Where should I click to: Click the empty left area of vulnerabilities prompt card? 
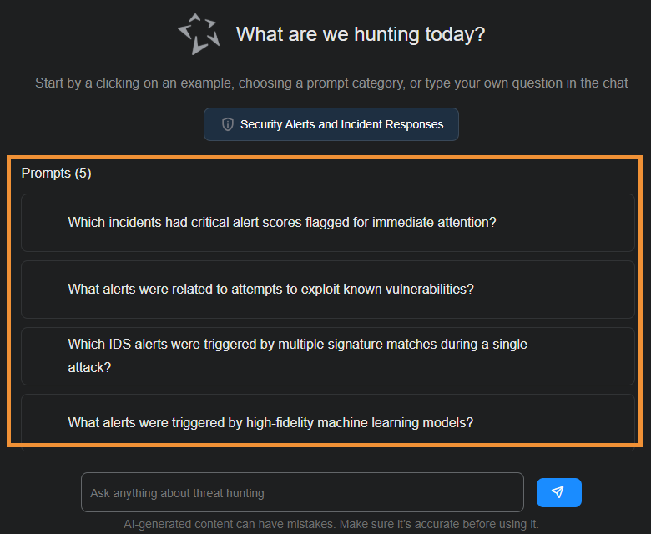(43, 290)
